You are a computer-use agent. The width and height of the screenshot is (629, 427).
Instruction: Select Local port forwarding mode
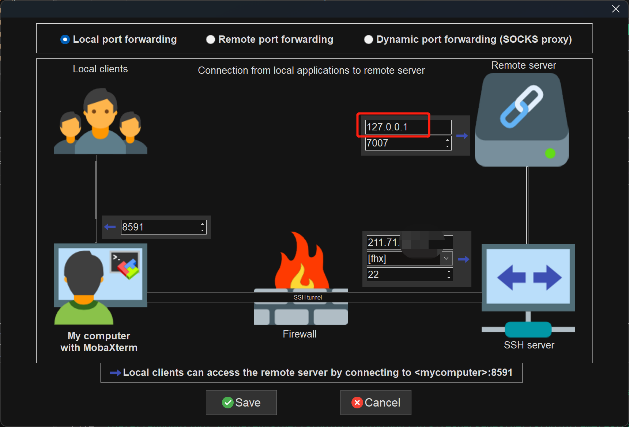pyautogui.click(x=65, y=39)
